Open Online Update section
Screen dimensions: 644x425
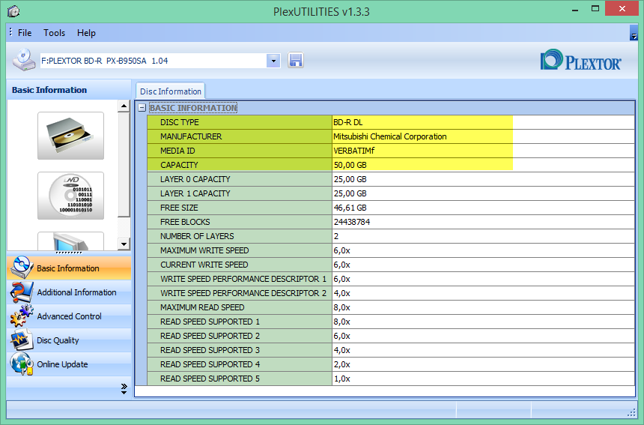pos(69,364)
